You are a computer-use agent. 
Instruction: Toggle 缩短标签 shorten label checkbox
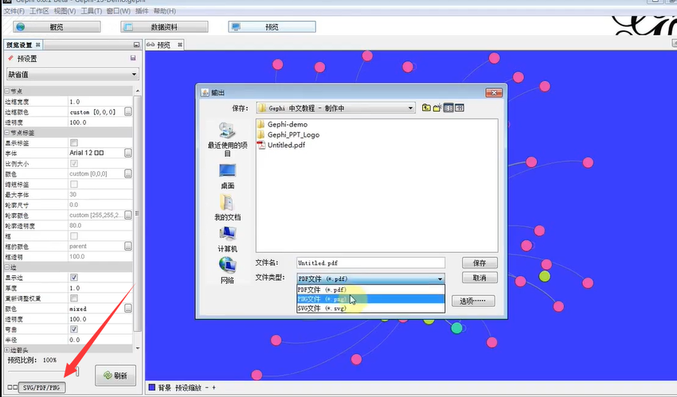[74, 184]
